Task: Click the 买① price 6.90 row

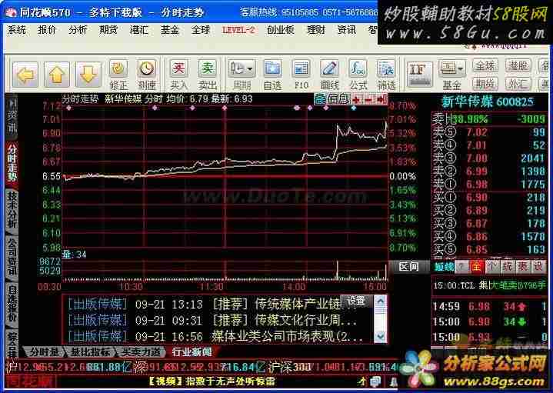Action: point(489,197)
